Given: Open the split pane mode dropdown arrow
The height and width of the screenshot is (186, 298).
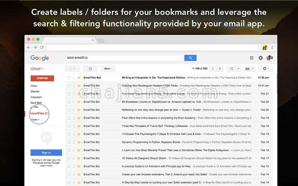Looking at the screenshot, I should click(x=238, y=69).
